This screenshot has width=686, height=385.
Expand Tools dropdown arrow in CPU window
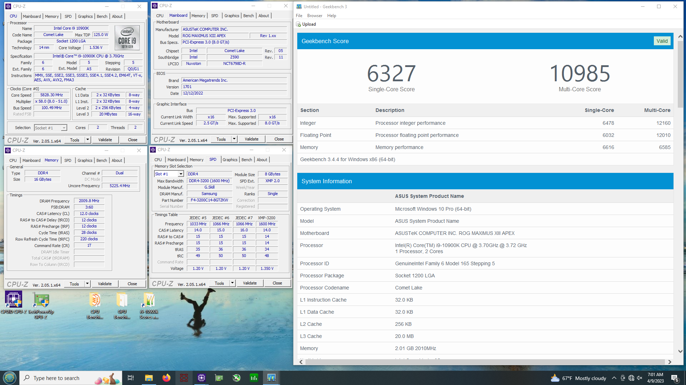coord(88,140)
